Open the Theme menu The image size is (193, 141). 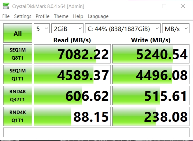coord(61,16)
